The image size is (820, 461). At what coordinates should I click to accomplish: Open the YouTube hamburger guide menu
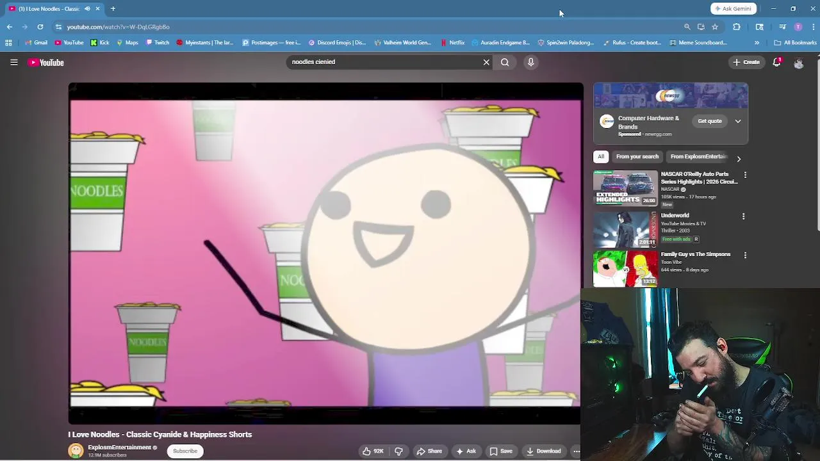point(13,62)
